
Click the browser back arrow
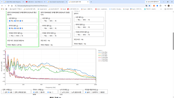(x=2, y=6)
